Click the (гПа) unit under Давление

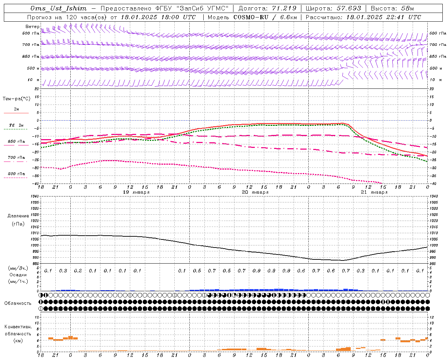(x=18, y=224)
